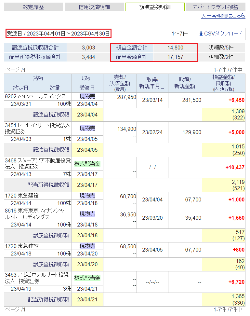Click the 配当金額合計 value 17,157
The image size is (250, 316).
click(x=175, y=57)
